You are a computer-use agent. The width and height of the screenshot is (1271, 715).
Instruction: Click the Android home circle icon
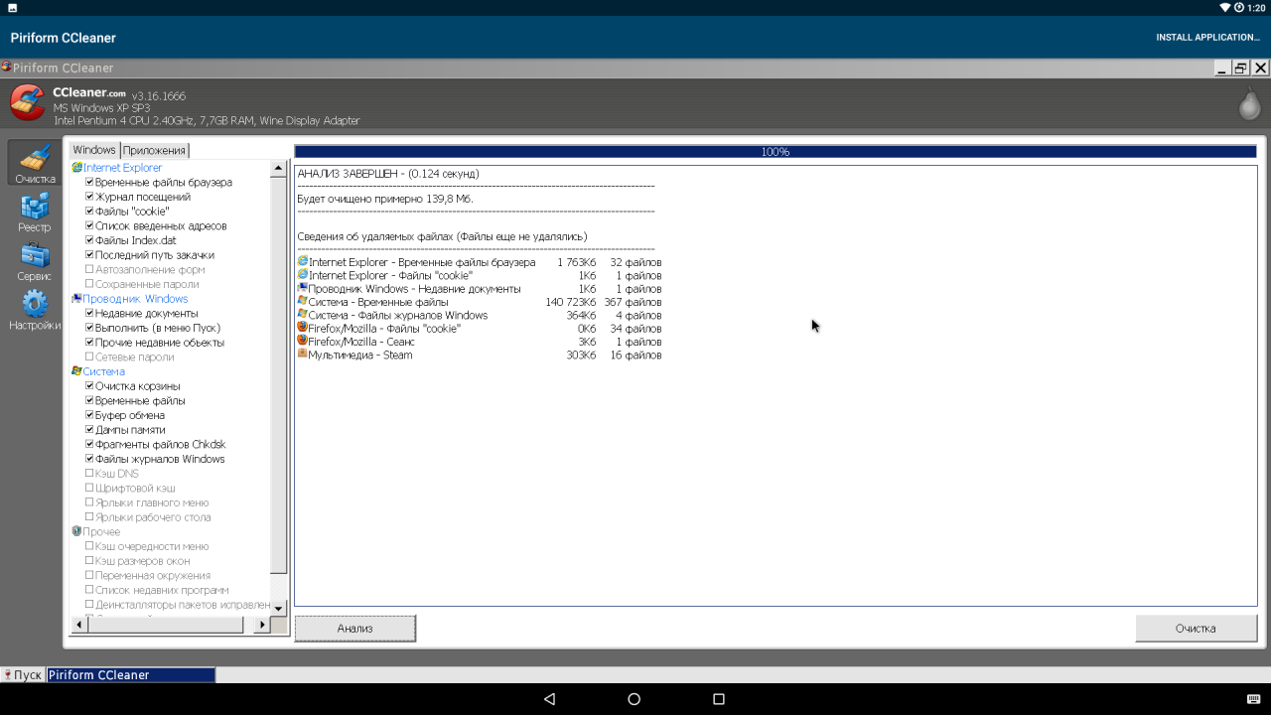tap(635, 699)
